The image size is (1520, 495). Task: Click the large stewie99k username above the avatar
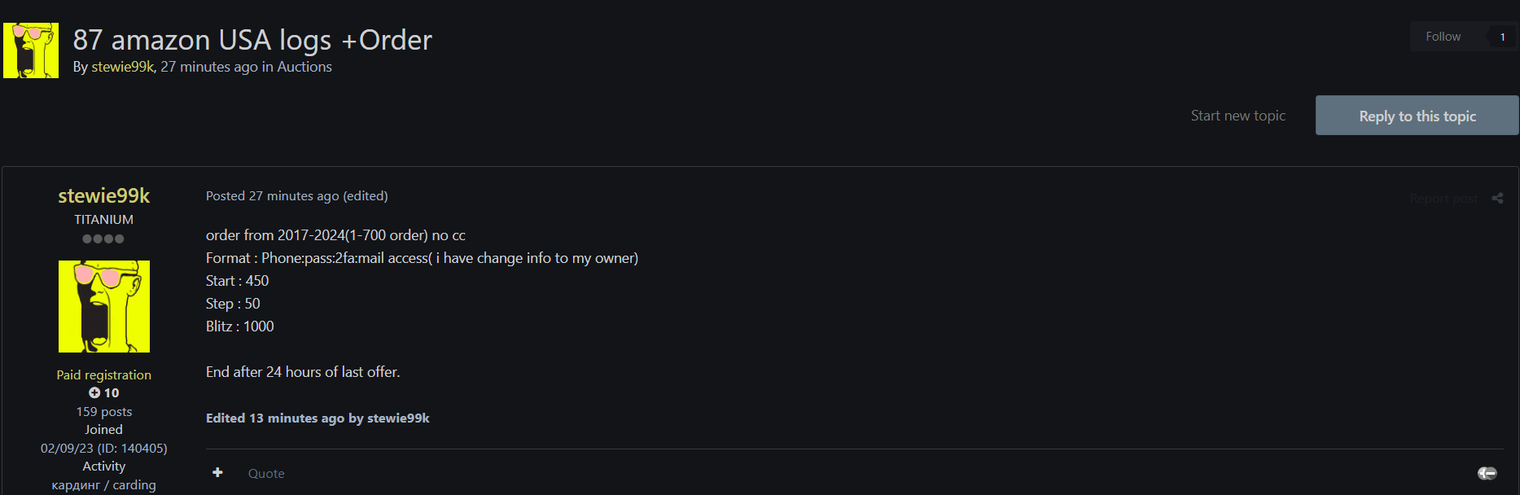tap(104, 195)
